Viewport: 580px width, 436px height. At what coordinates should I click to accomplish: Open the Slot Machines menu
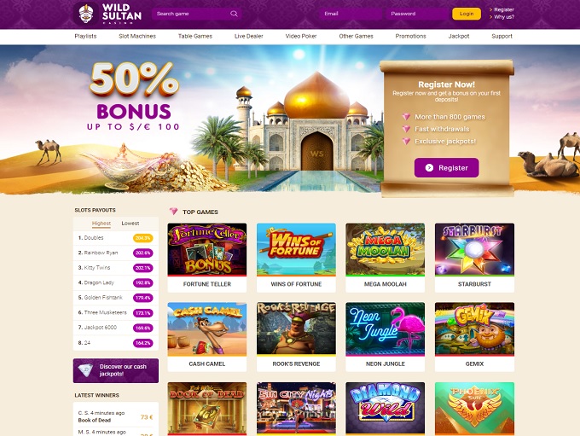click(137, 37)
